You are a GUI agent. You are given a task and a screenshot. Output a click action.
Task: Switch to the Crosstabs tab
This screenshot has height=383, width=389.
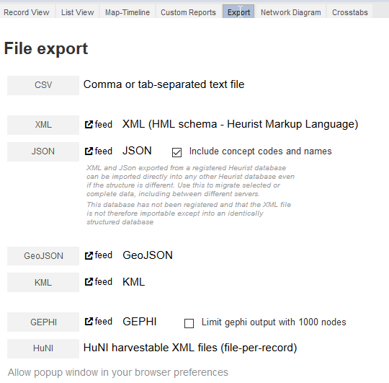350,12
